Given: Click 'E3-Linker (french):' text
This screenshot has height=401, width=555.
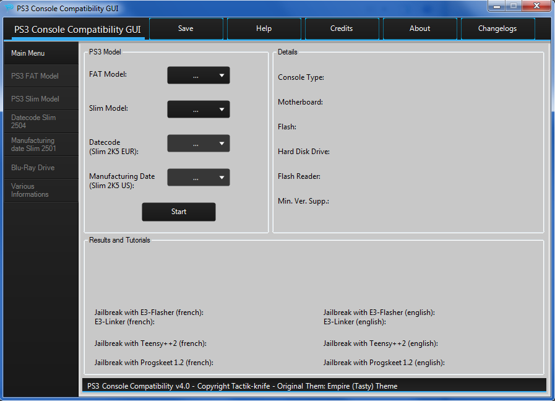Looking at the screenshot, I should tap(124, 322).
